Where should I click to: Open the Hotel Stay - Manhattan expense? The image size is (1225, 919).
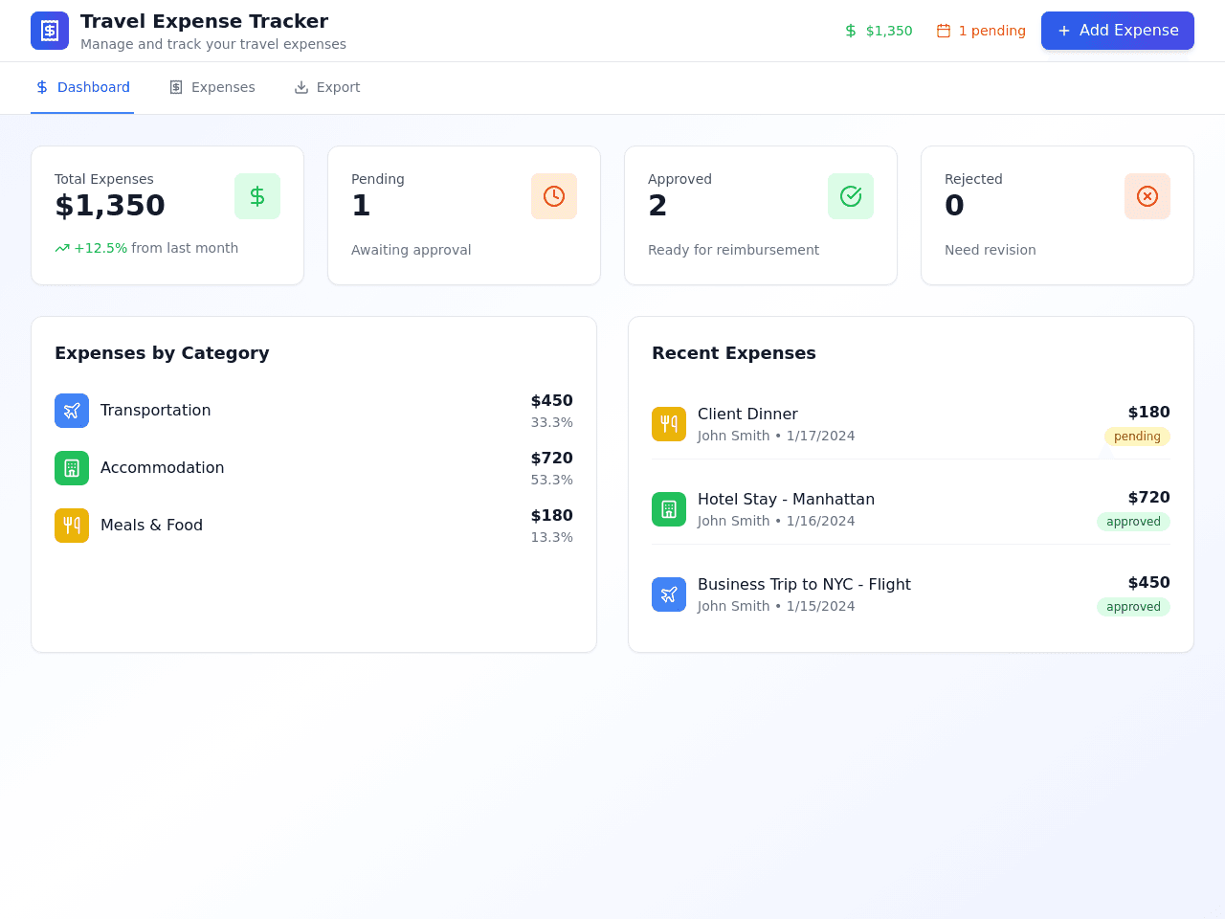tap(911, 509)
